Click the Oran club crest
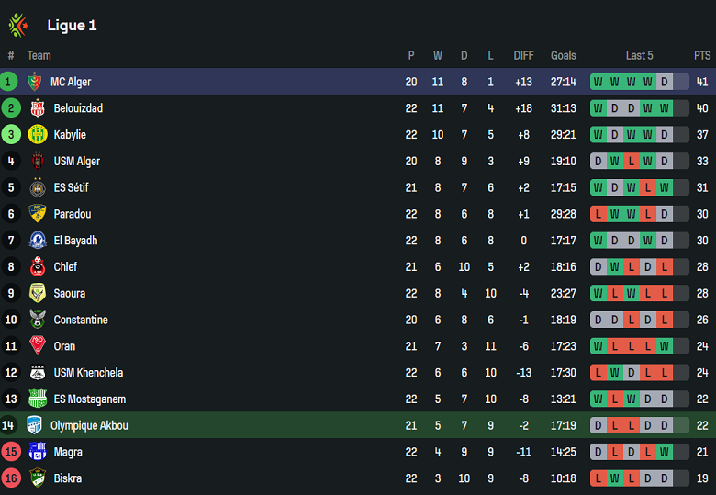 coord(38,346)
